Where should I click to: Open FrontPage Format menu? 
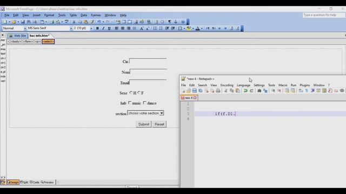tap(49, 15)
